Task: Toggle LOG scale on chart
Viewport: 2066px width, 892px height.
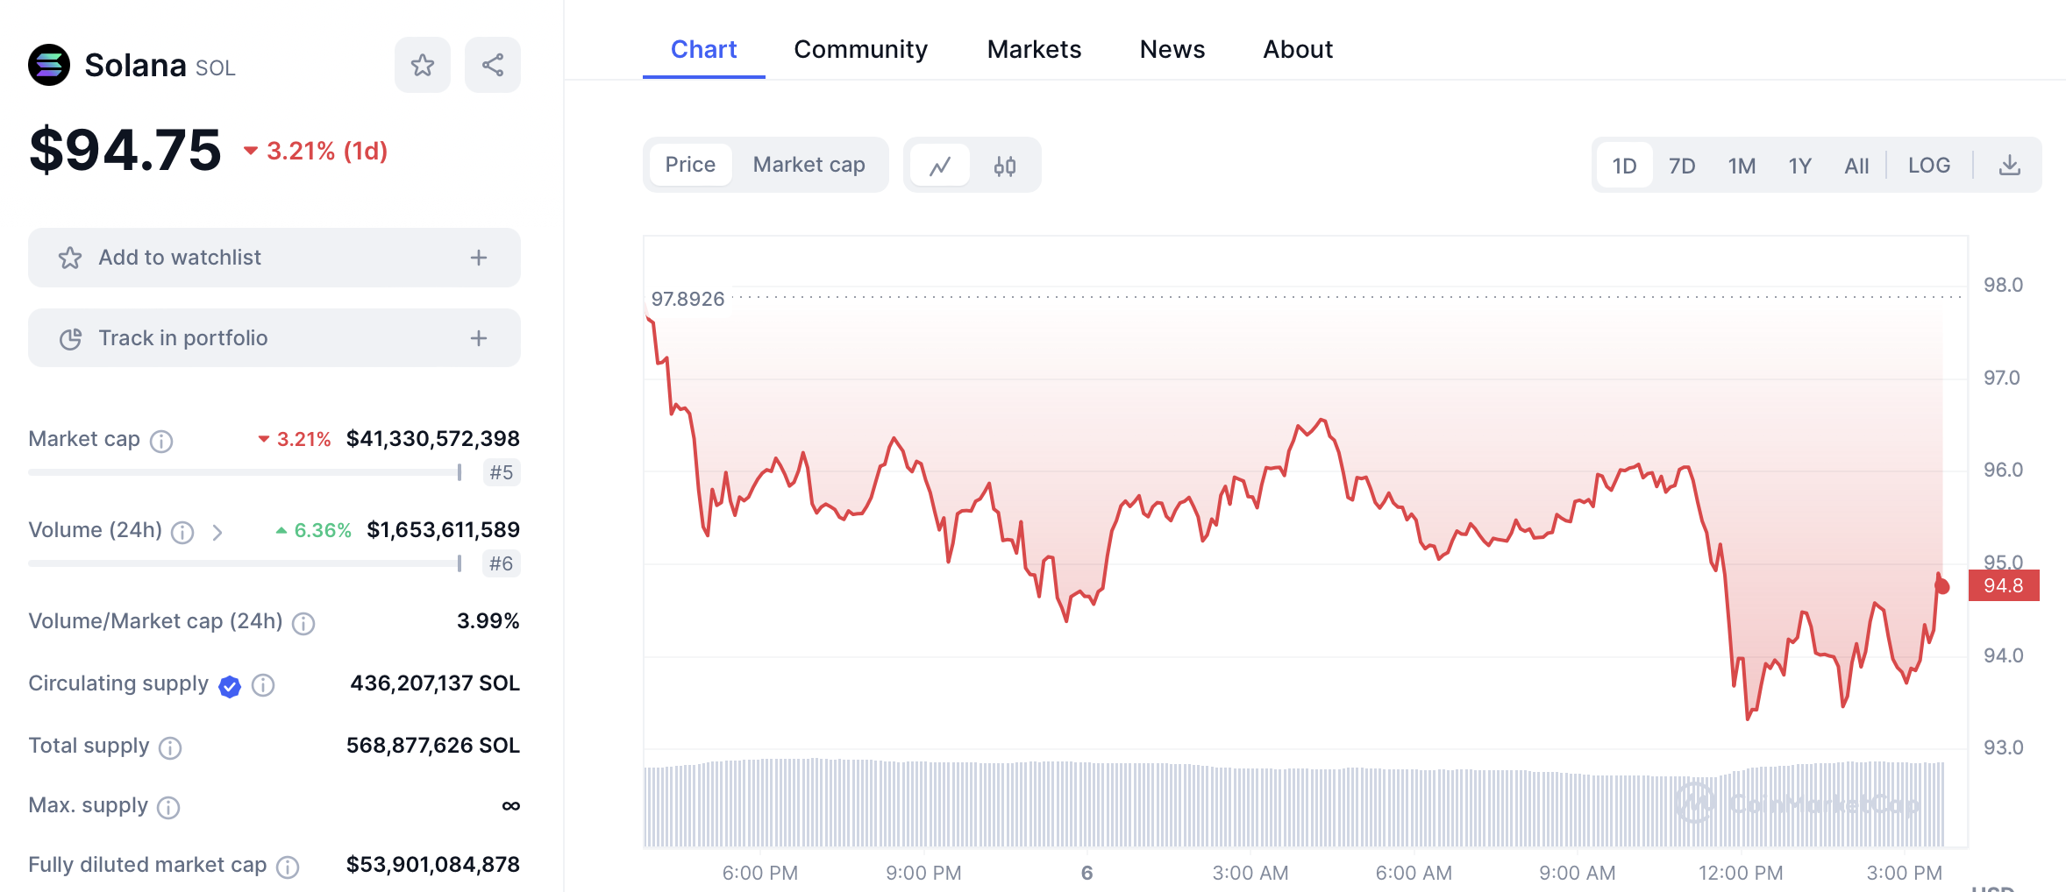Action: [1928, 166]
